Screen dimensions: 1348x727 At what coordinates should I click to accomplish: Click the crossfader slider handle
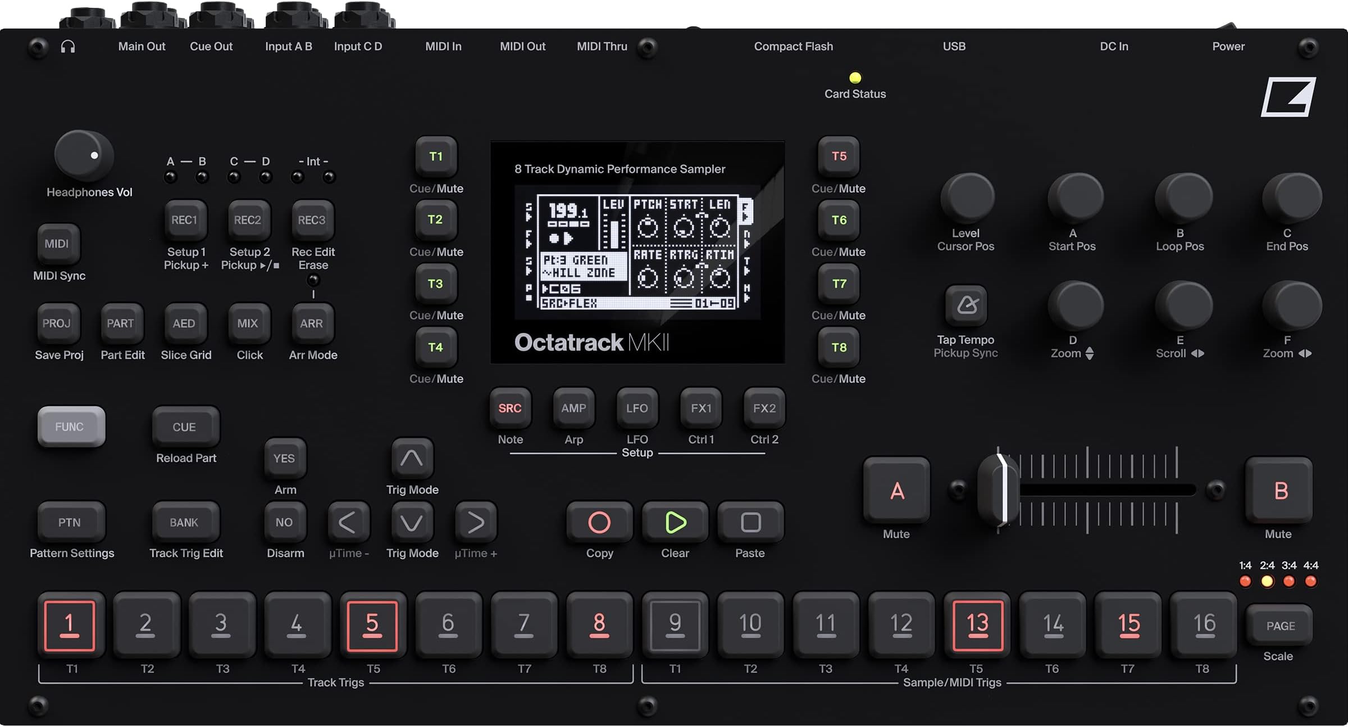tap(997, 490)
